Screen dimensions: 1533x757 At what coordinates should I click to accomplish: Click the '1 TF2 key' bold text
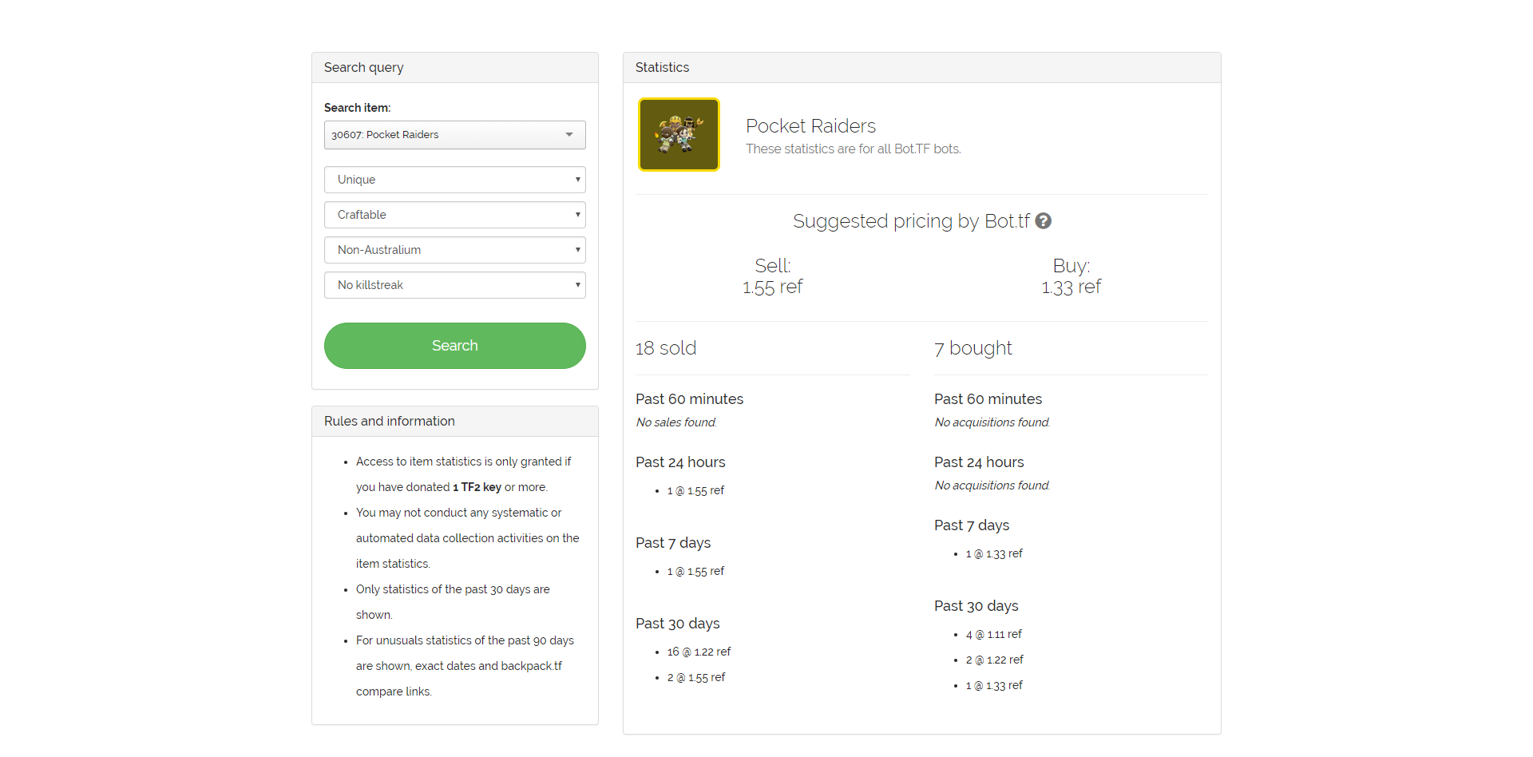point(477,487)
